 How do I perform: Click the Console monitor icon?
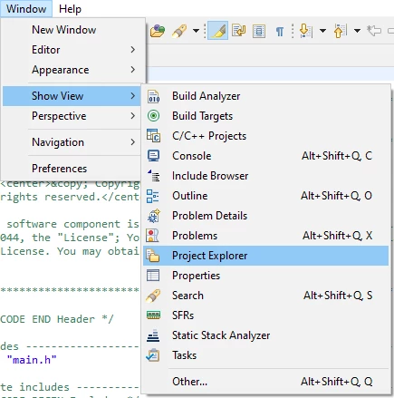(x=153, y=156)
